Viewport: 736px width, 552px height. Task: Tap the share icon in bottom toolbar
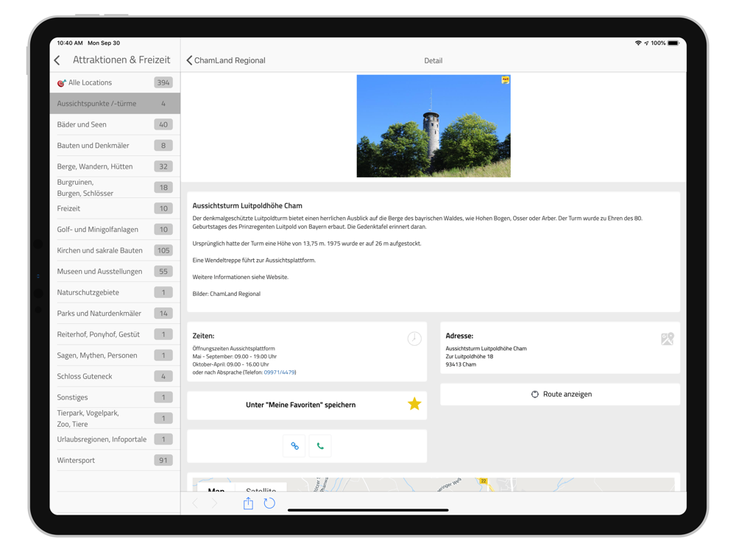(248, 503)
